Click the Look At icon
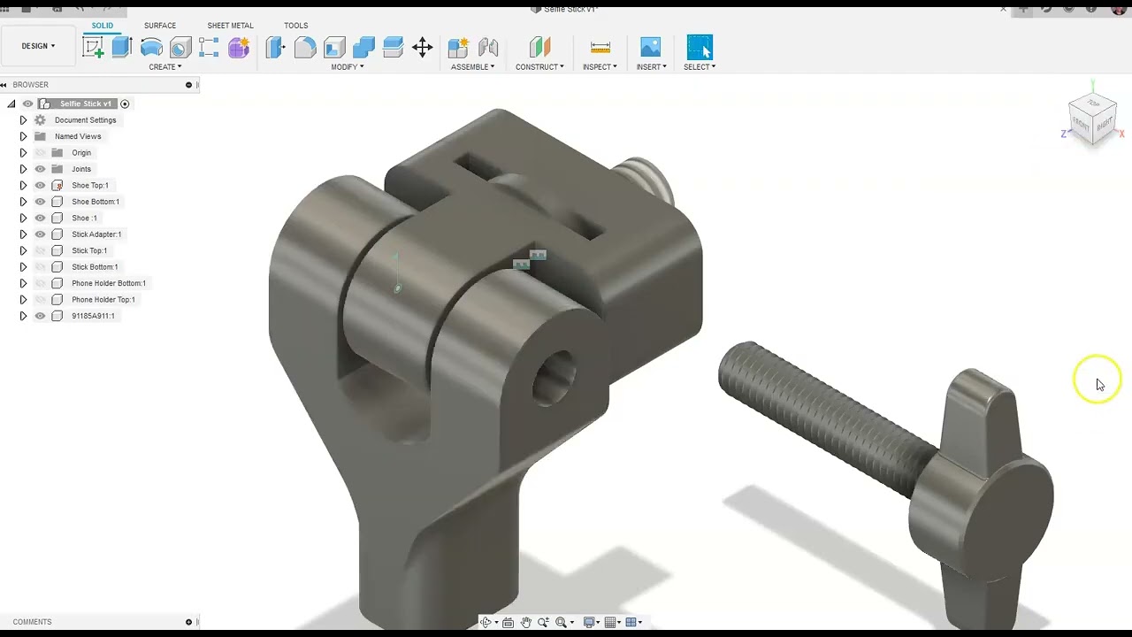The width and height of the screenshot is (1132, 637). tap(508, 623)
